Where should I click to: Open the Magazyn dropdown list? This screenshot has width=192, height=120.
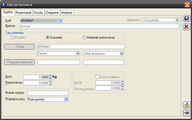(x=177, y=20)
